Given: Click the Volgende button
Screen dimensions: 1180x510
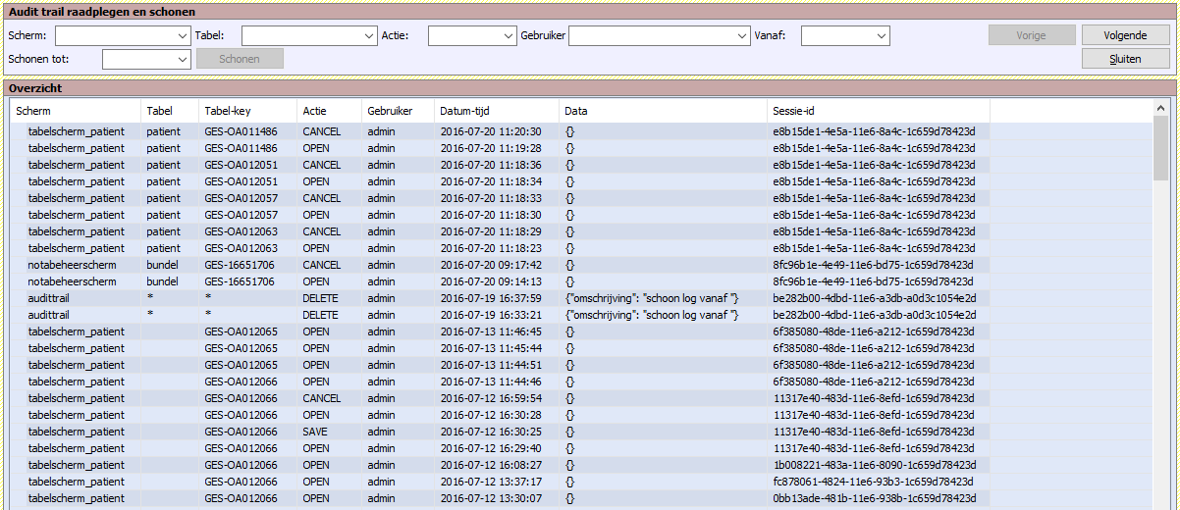Looking at the screenshot, I should tap(1125, 35).
